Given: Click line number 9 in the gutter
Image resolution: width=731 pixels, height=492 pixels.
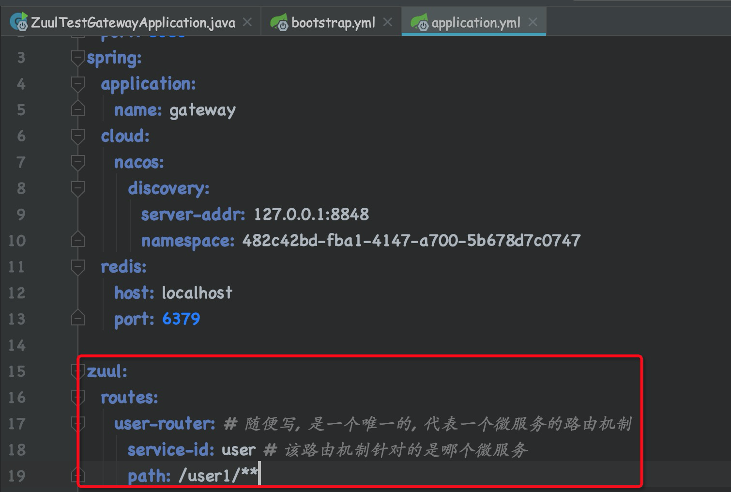Looking at the screenshot, I should pos(21,215).
